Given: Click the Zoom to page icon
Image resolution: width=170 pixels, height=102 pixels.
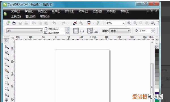Looking at the screenshot, I should pos(153,23).
